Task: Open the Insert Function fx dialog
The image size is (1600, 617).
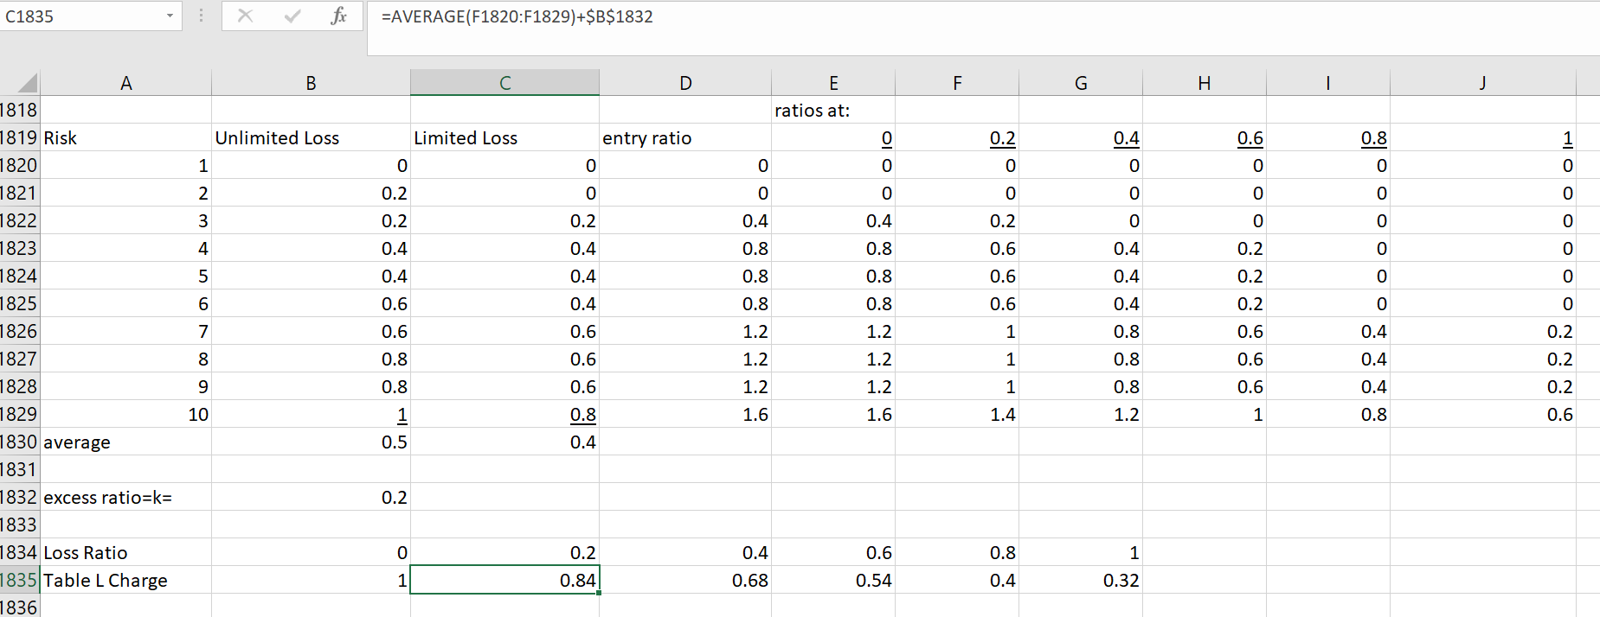Action: [338, 16]
